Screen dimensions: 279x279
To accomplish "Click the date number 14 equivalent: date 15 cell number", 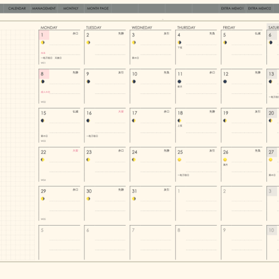I will 44,113.
